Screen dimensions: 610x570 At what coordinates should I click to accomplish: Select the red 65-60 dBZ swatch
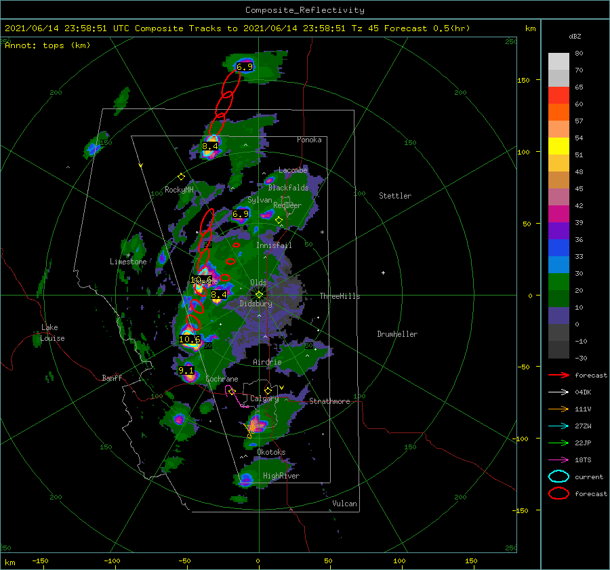pyautogui.click(x=558, y=96)
